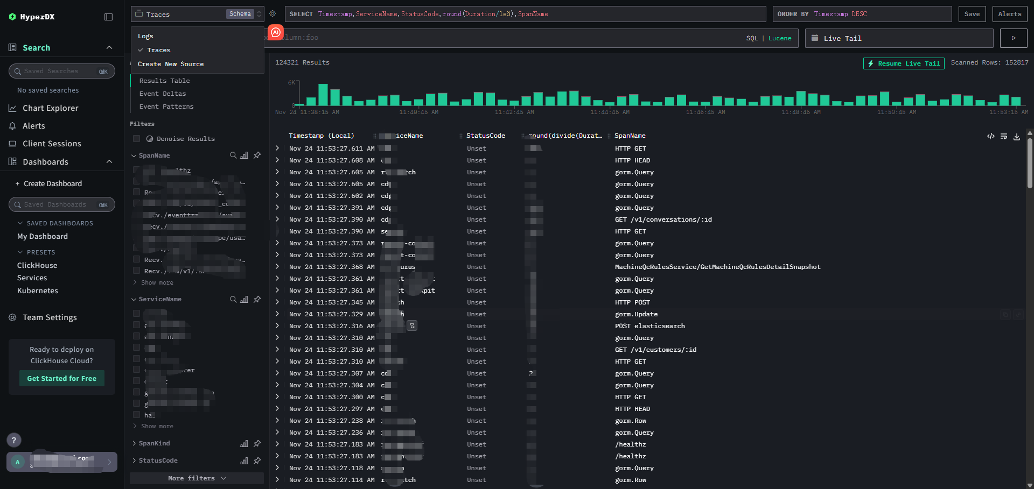The image size is (1034, 489).
Task: Open the Live Tail time range picker
Action: 898,38
